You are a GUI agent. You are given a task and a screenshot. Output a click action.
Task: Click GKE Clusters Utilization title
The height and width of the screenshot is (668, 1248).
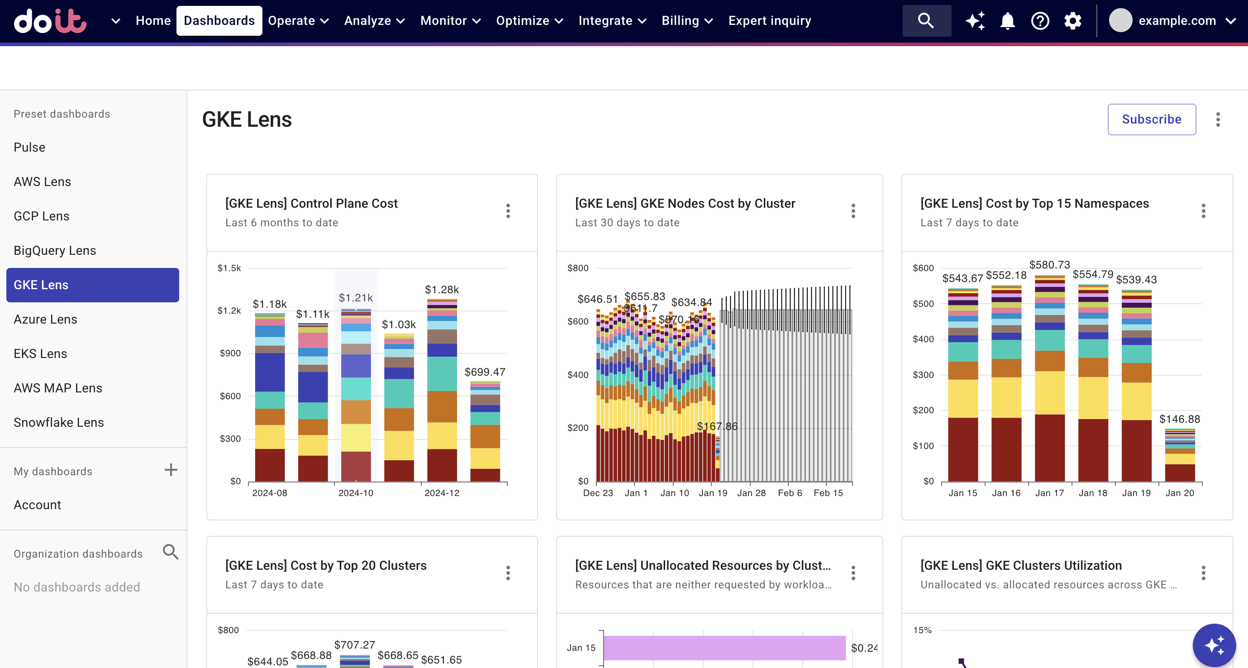pos(1021,566)
